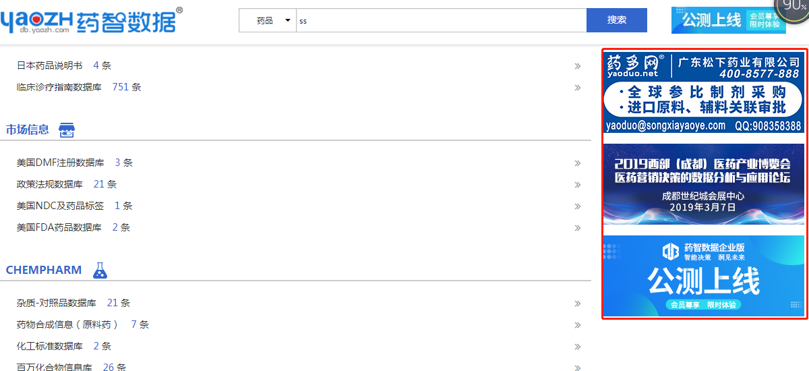Open the 药品 category dropdown
This screenshot has width=809, height=371.
tap(268, 20)
